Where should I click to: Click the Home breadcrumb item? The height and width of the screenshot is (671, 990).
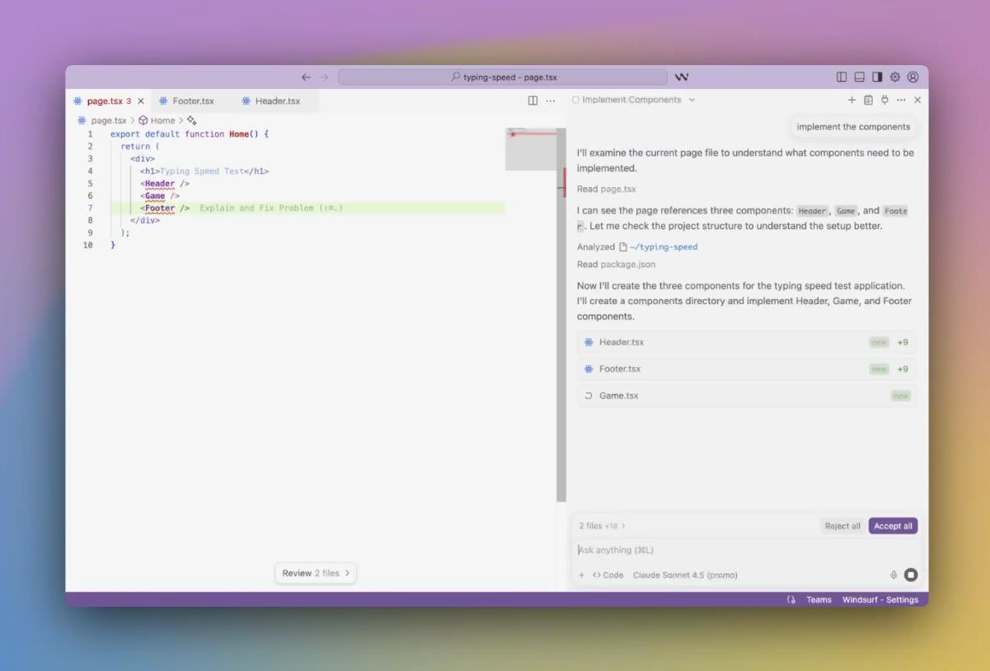162,120
